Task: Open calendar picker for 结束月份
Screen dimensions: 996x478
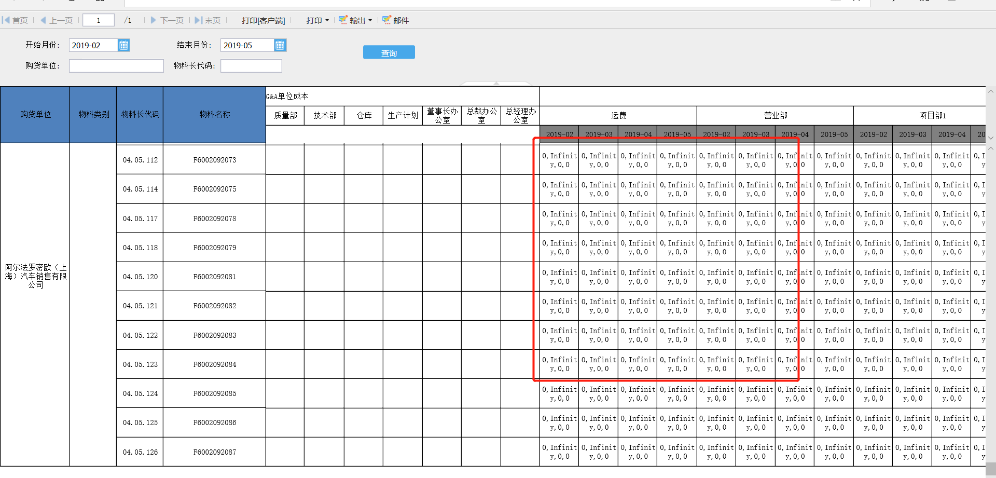Action: 280,45
